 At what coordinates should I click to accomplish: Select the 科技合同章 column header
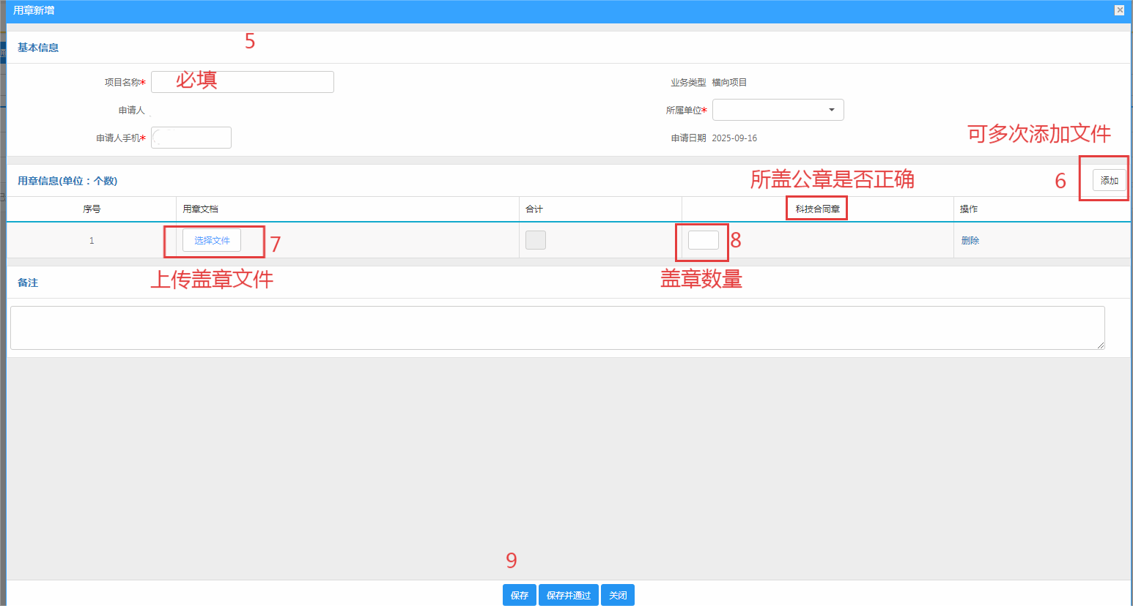(817, 209)
